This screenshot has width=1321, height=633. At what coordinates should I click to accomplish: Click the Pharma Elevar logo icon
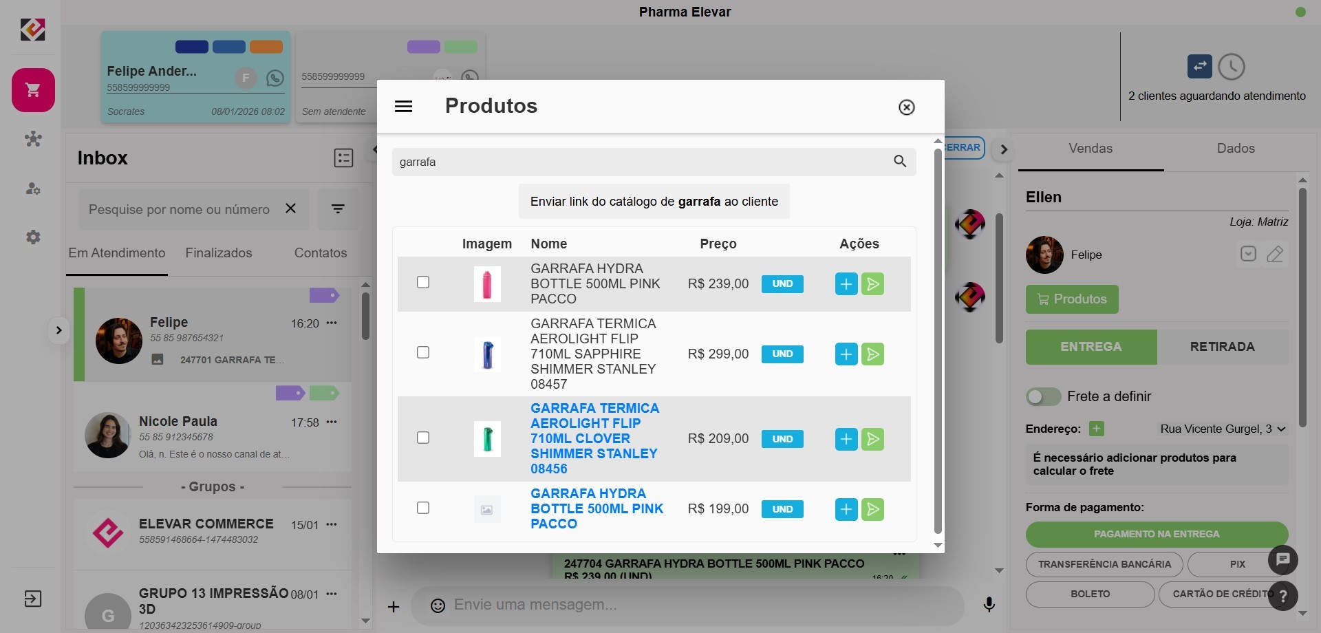[32, 30]
